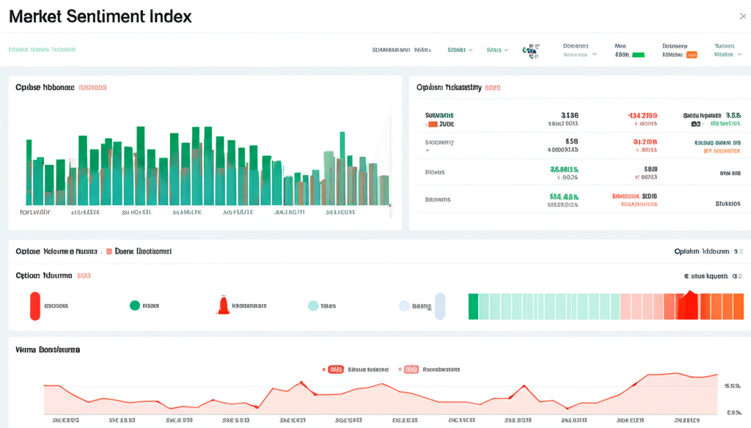Select the red oval indicator in the Options legend
Viewport: 751px width, 428px height.
tap(34, 306)
